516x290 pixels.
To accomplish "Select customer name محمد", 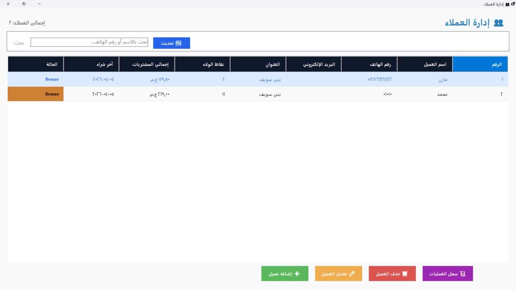I will (442, 94).
